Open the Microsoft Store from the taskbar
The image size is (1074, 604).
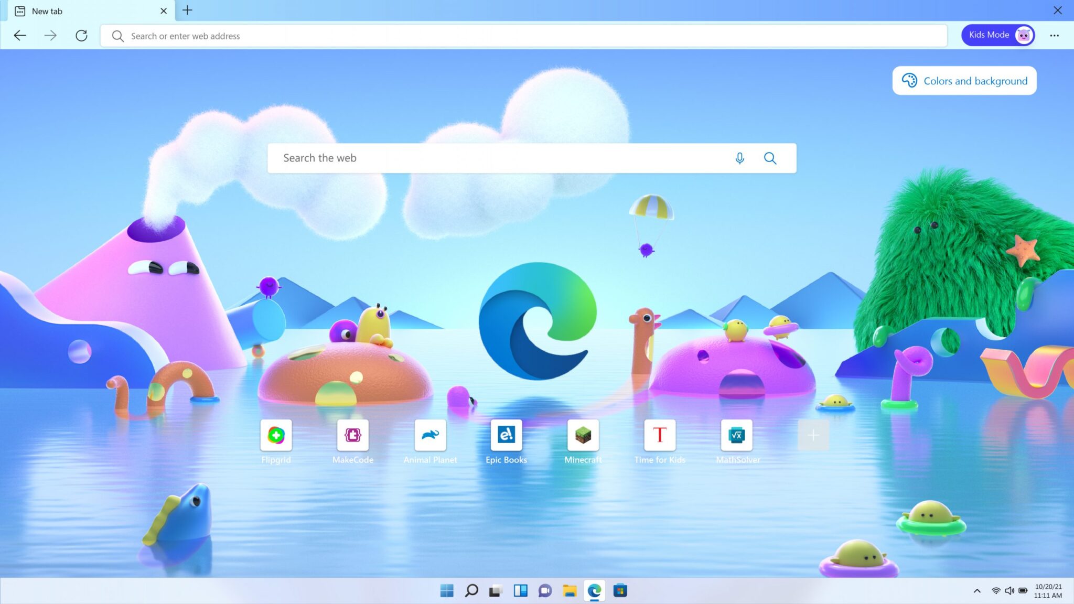[620, 590]
